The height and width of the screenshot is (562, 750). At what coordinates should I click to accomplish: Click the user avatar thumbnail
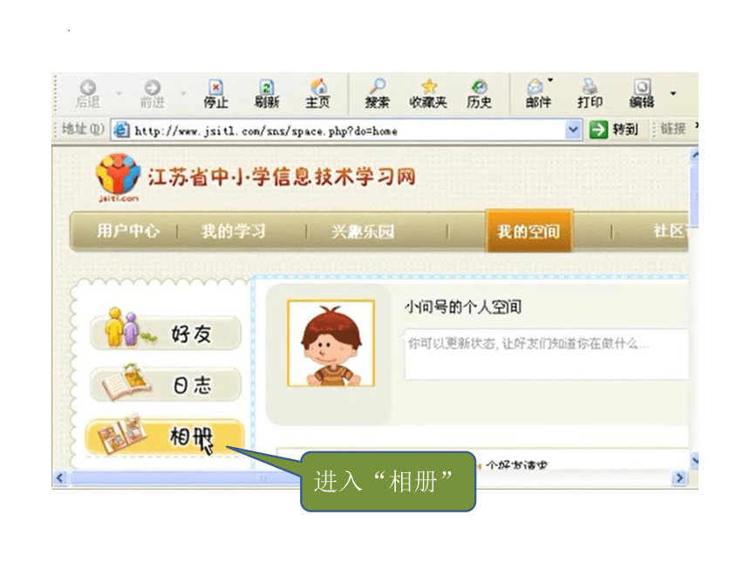(331, 343)
